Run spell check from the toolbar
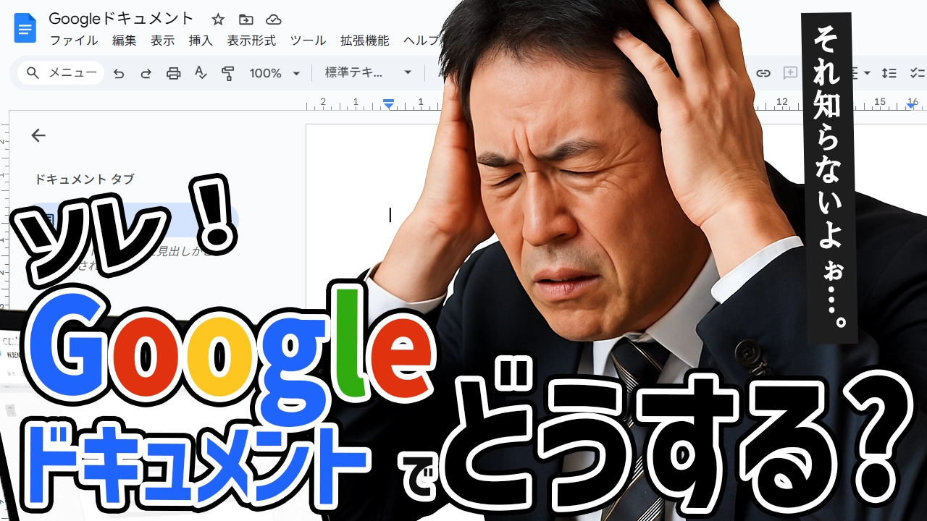The height and width of the screenshot is (521, 927). coord(201,73)
